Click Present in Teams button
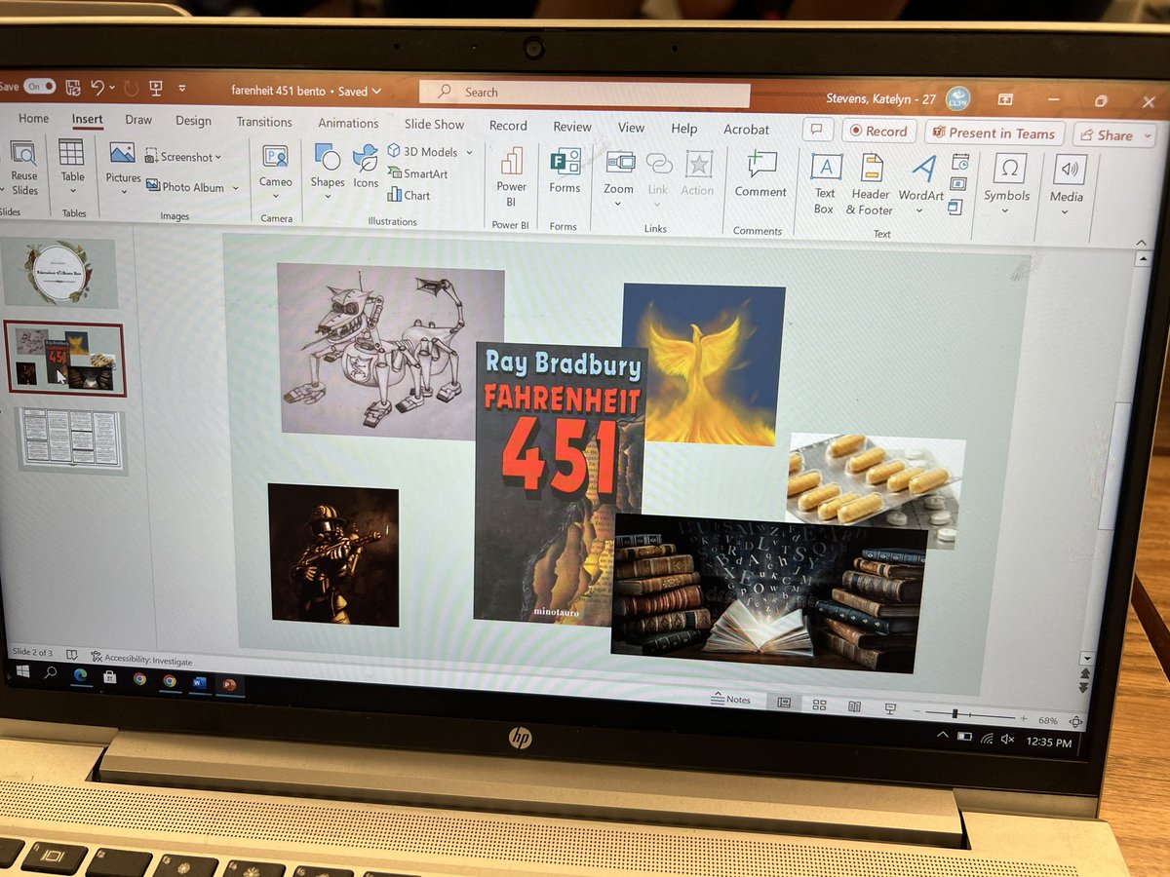This screenshot has width=1170, height=877. [x=994, y=133]
